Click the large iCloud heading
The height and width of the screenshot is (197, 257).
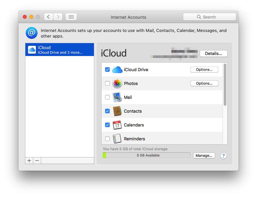click(114, 53)
